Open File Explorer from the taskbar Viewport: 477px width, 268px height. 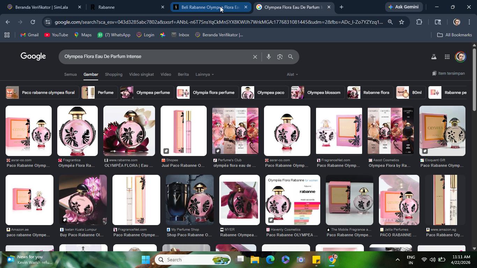click(x=255, y=260)
